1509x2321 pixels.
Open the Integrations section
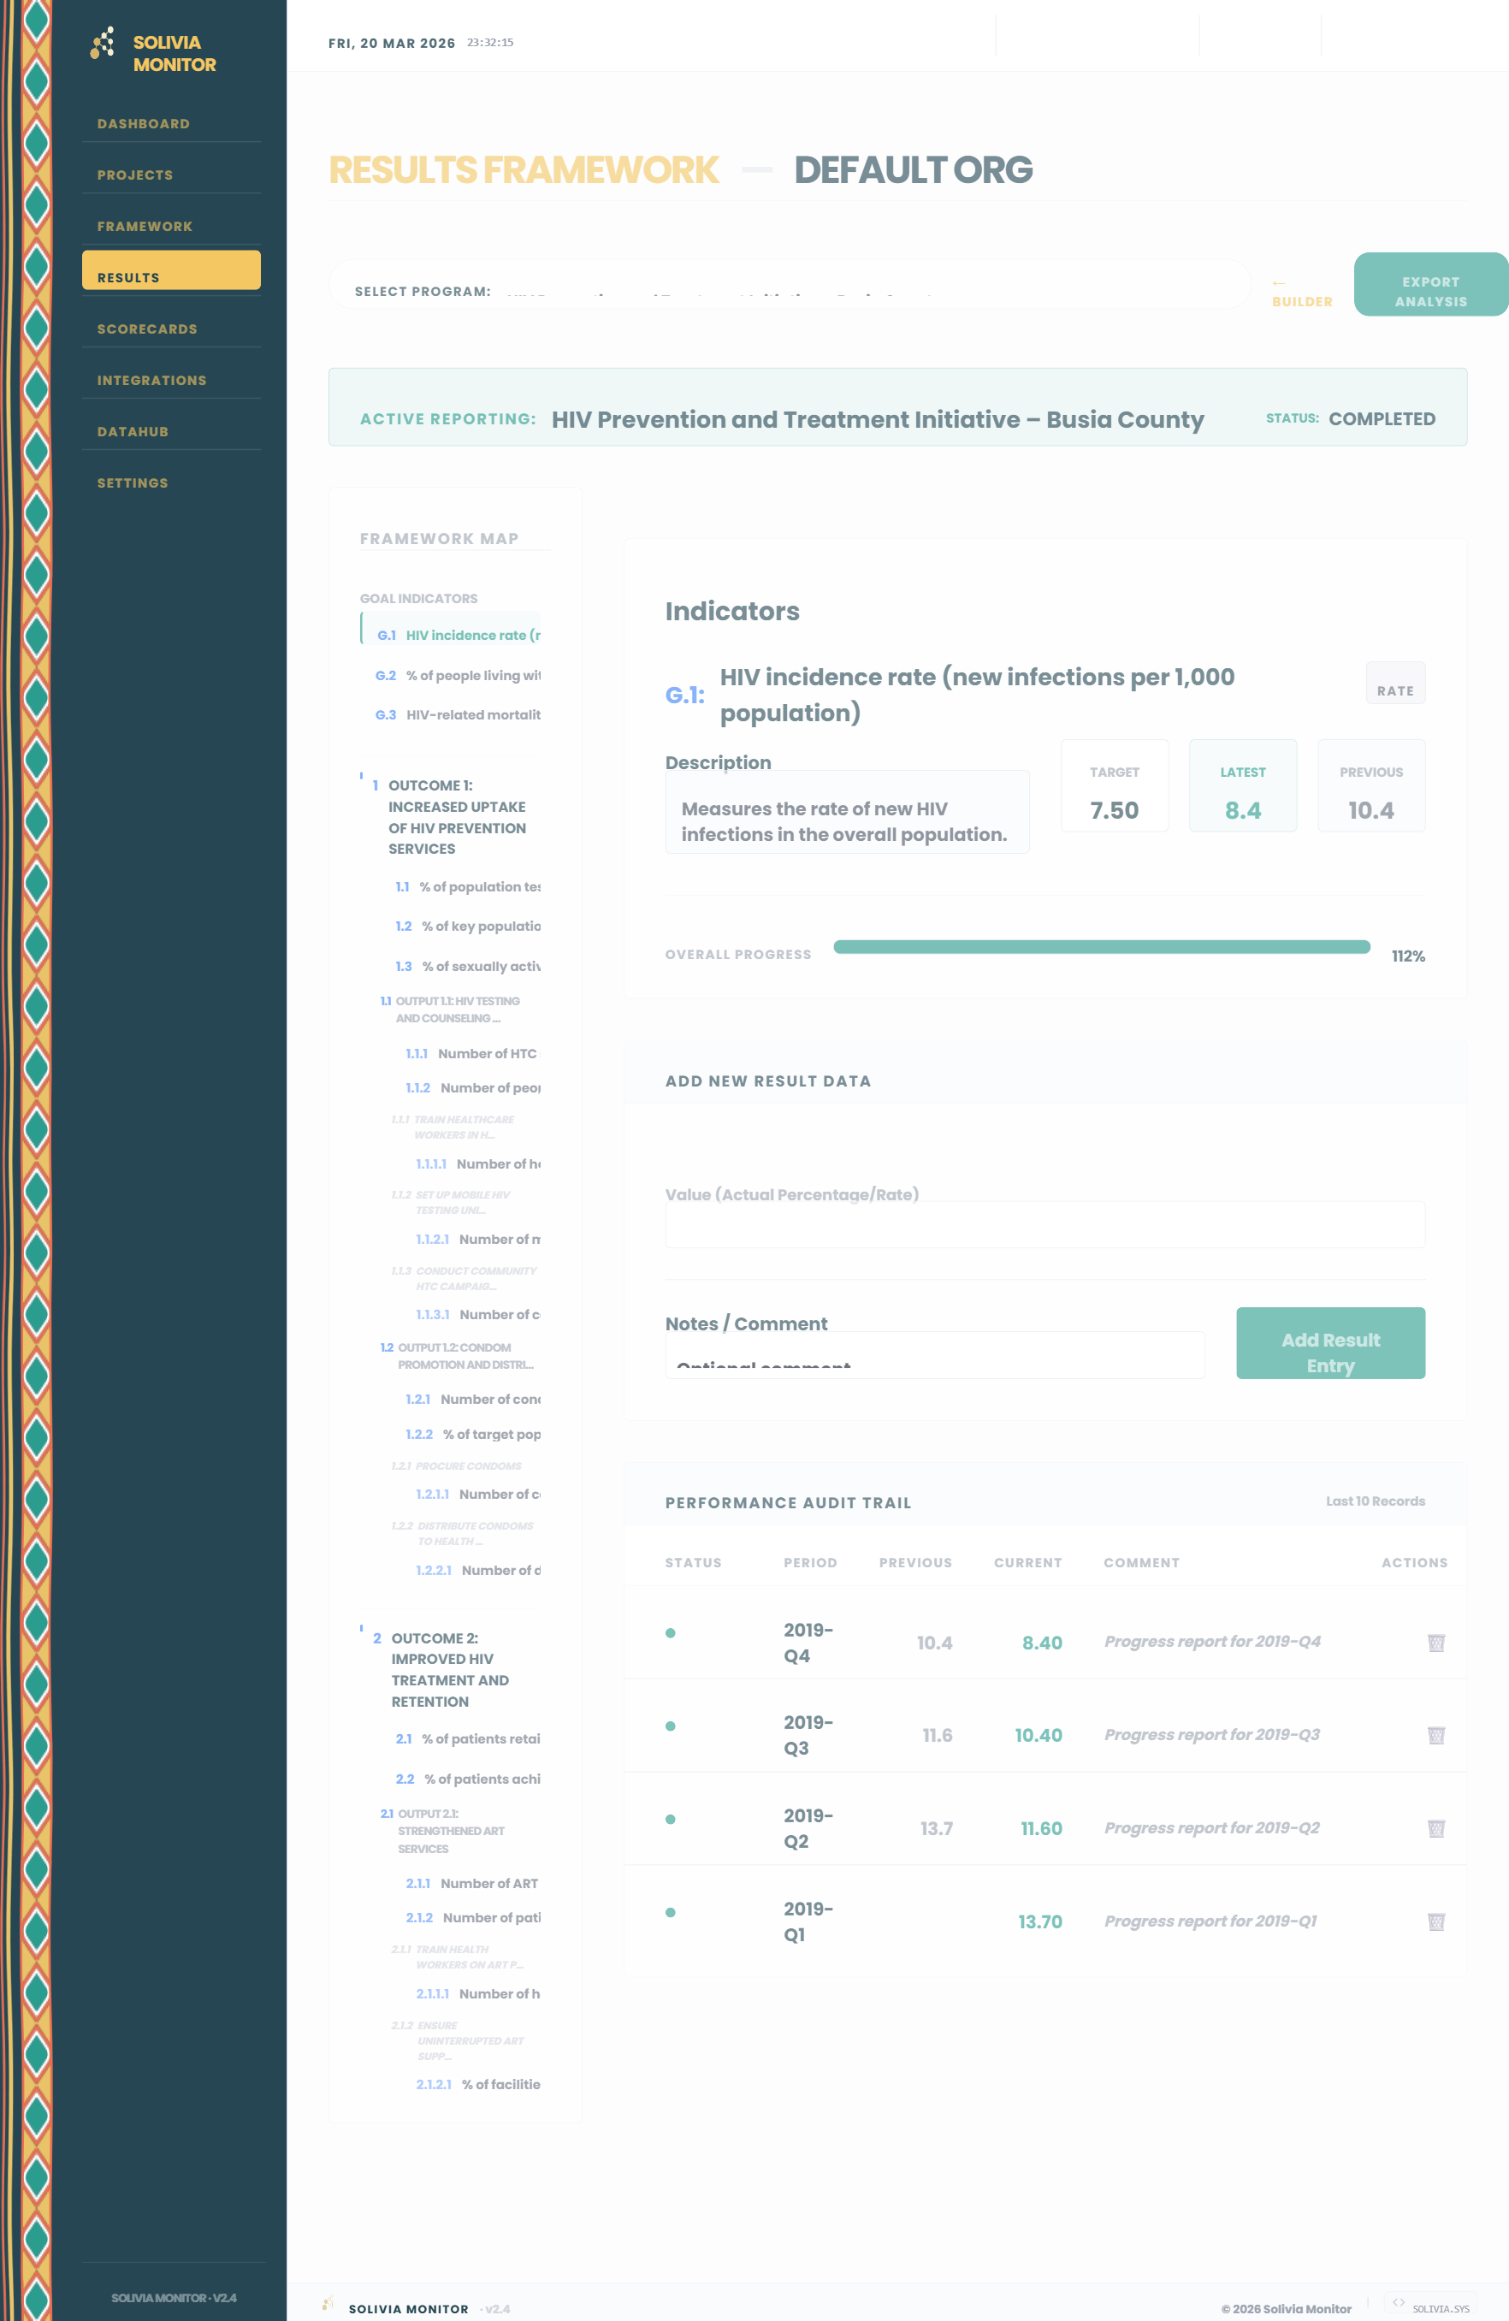152,379
